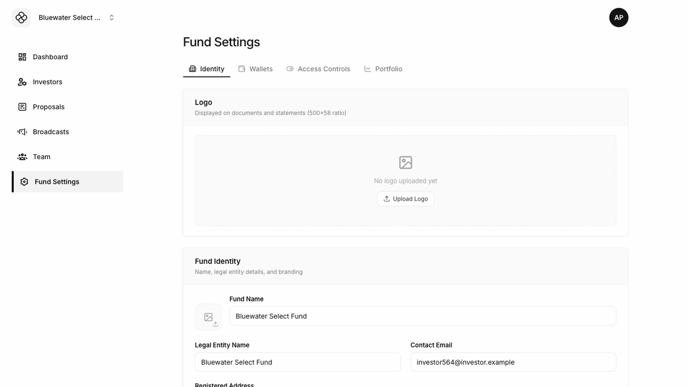
Task: Open the AP user avatar menu
Action: [618, 18]
